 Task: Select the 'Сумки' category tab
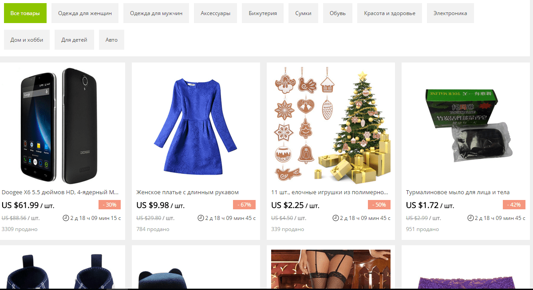[303, 13]
